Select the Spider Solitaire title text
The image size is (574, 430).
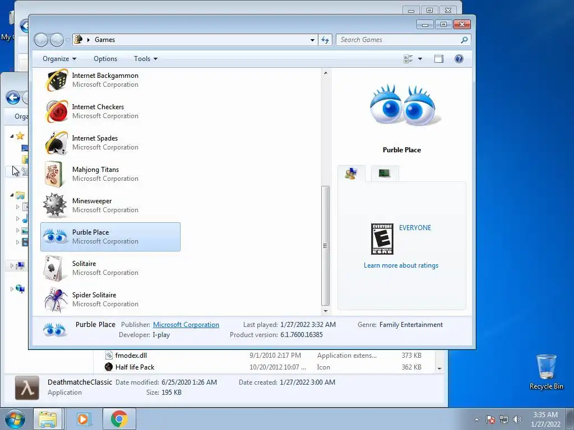click(94, 295)
